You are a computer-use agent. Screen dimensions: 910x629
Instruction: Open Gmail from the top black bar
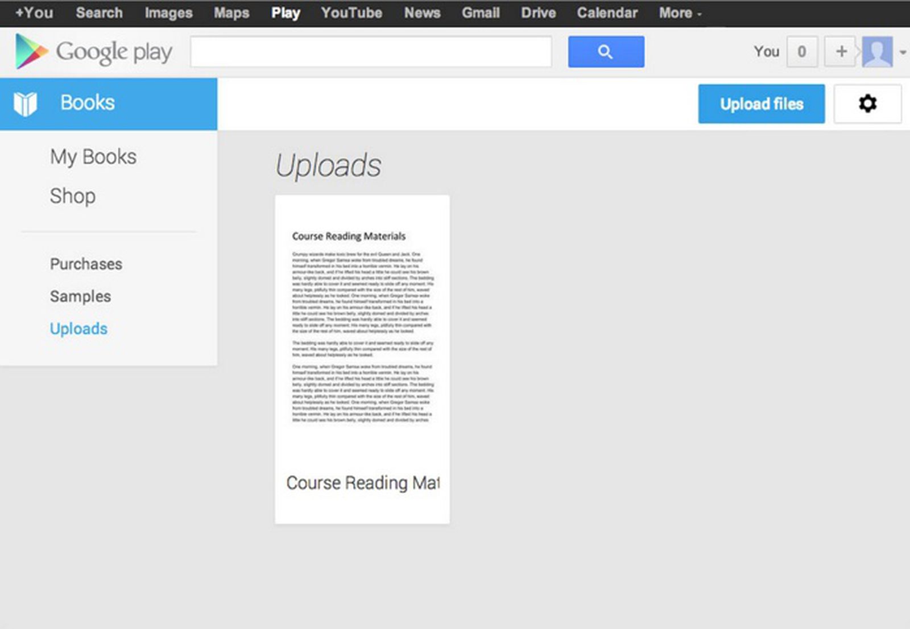pos(481,13)
